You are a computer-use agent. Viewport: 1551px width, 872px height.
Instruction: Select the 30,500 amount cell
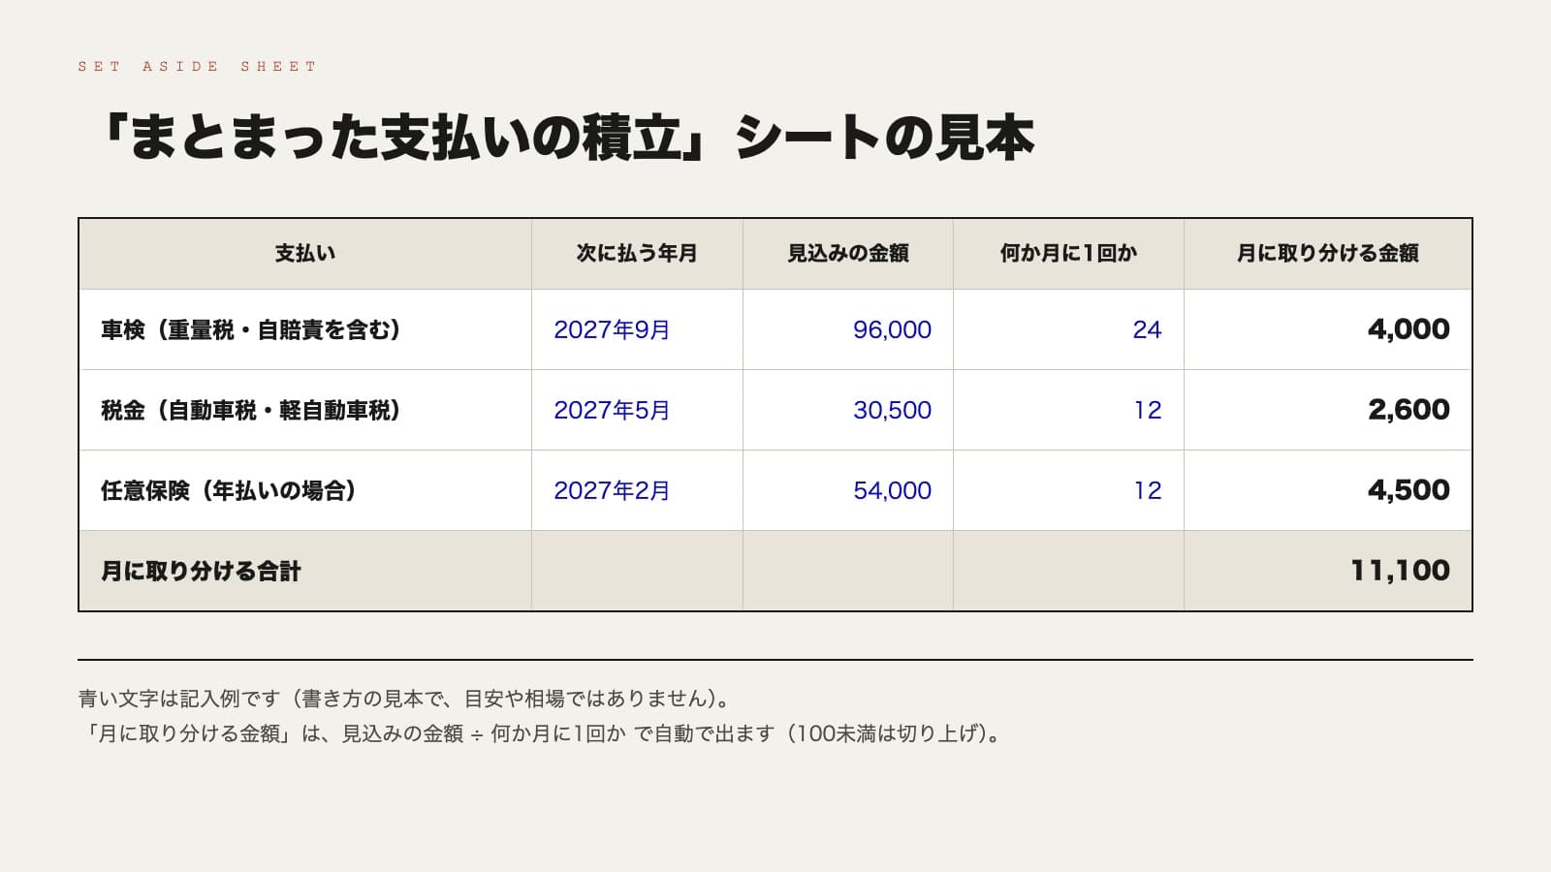848,410
